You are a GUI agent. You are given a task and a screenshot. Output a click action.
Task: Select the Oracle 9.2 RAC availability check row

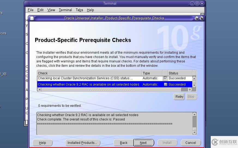point(115,84)
